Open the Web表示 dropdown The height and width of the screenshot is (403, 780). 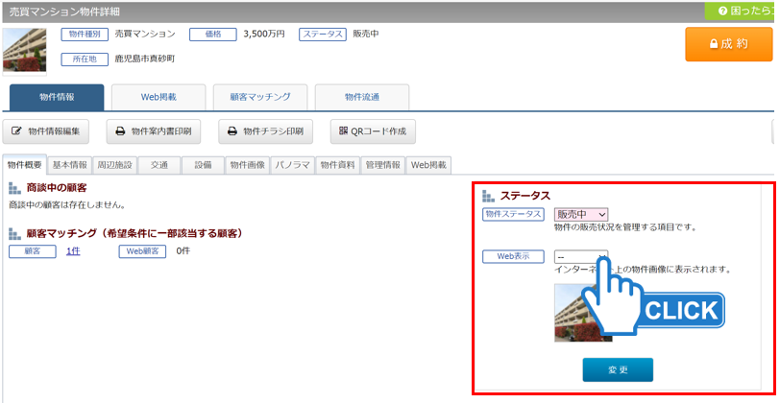(581, 257)
